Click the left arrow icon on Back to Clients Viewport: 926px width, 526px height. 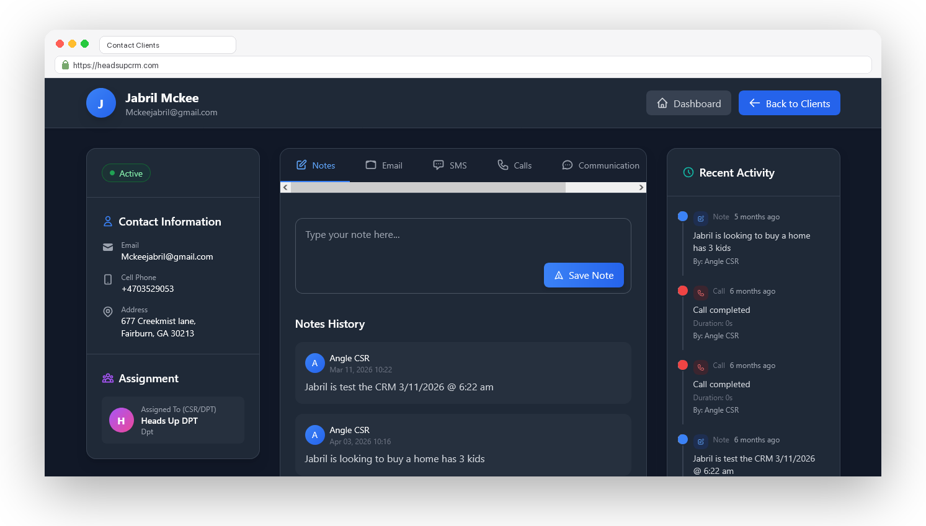[755, 103]
